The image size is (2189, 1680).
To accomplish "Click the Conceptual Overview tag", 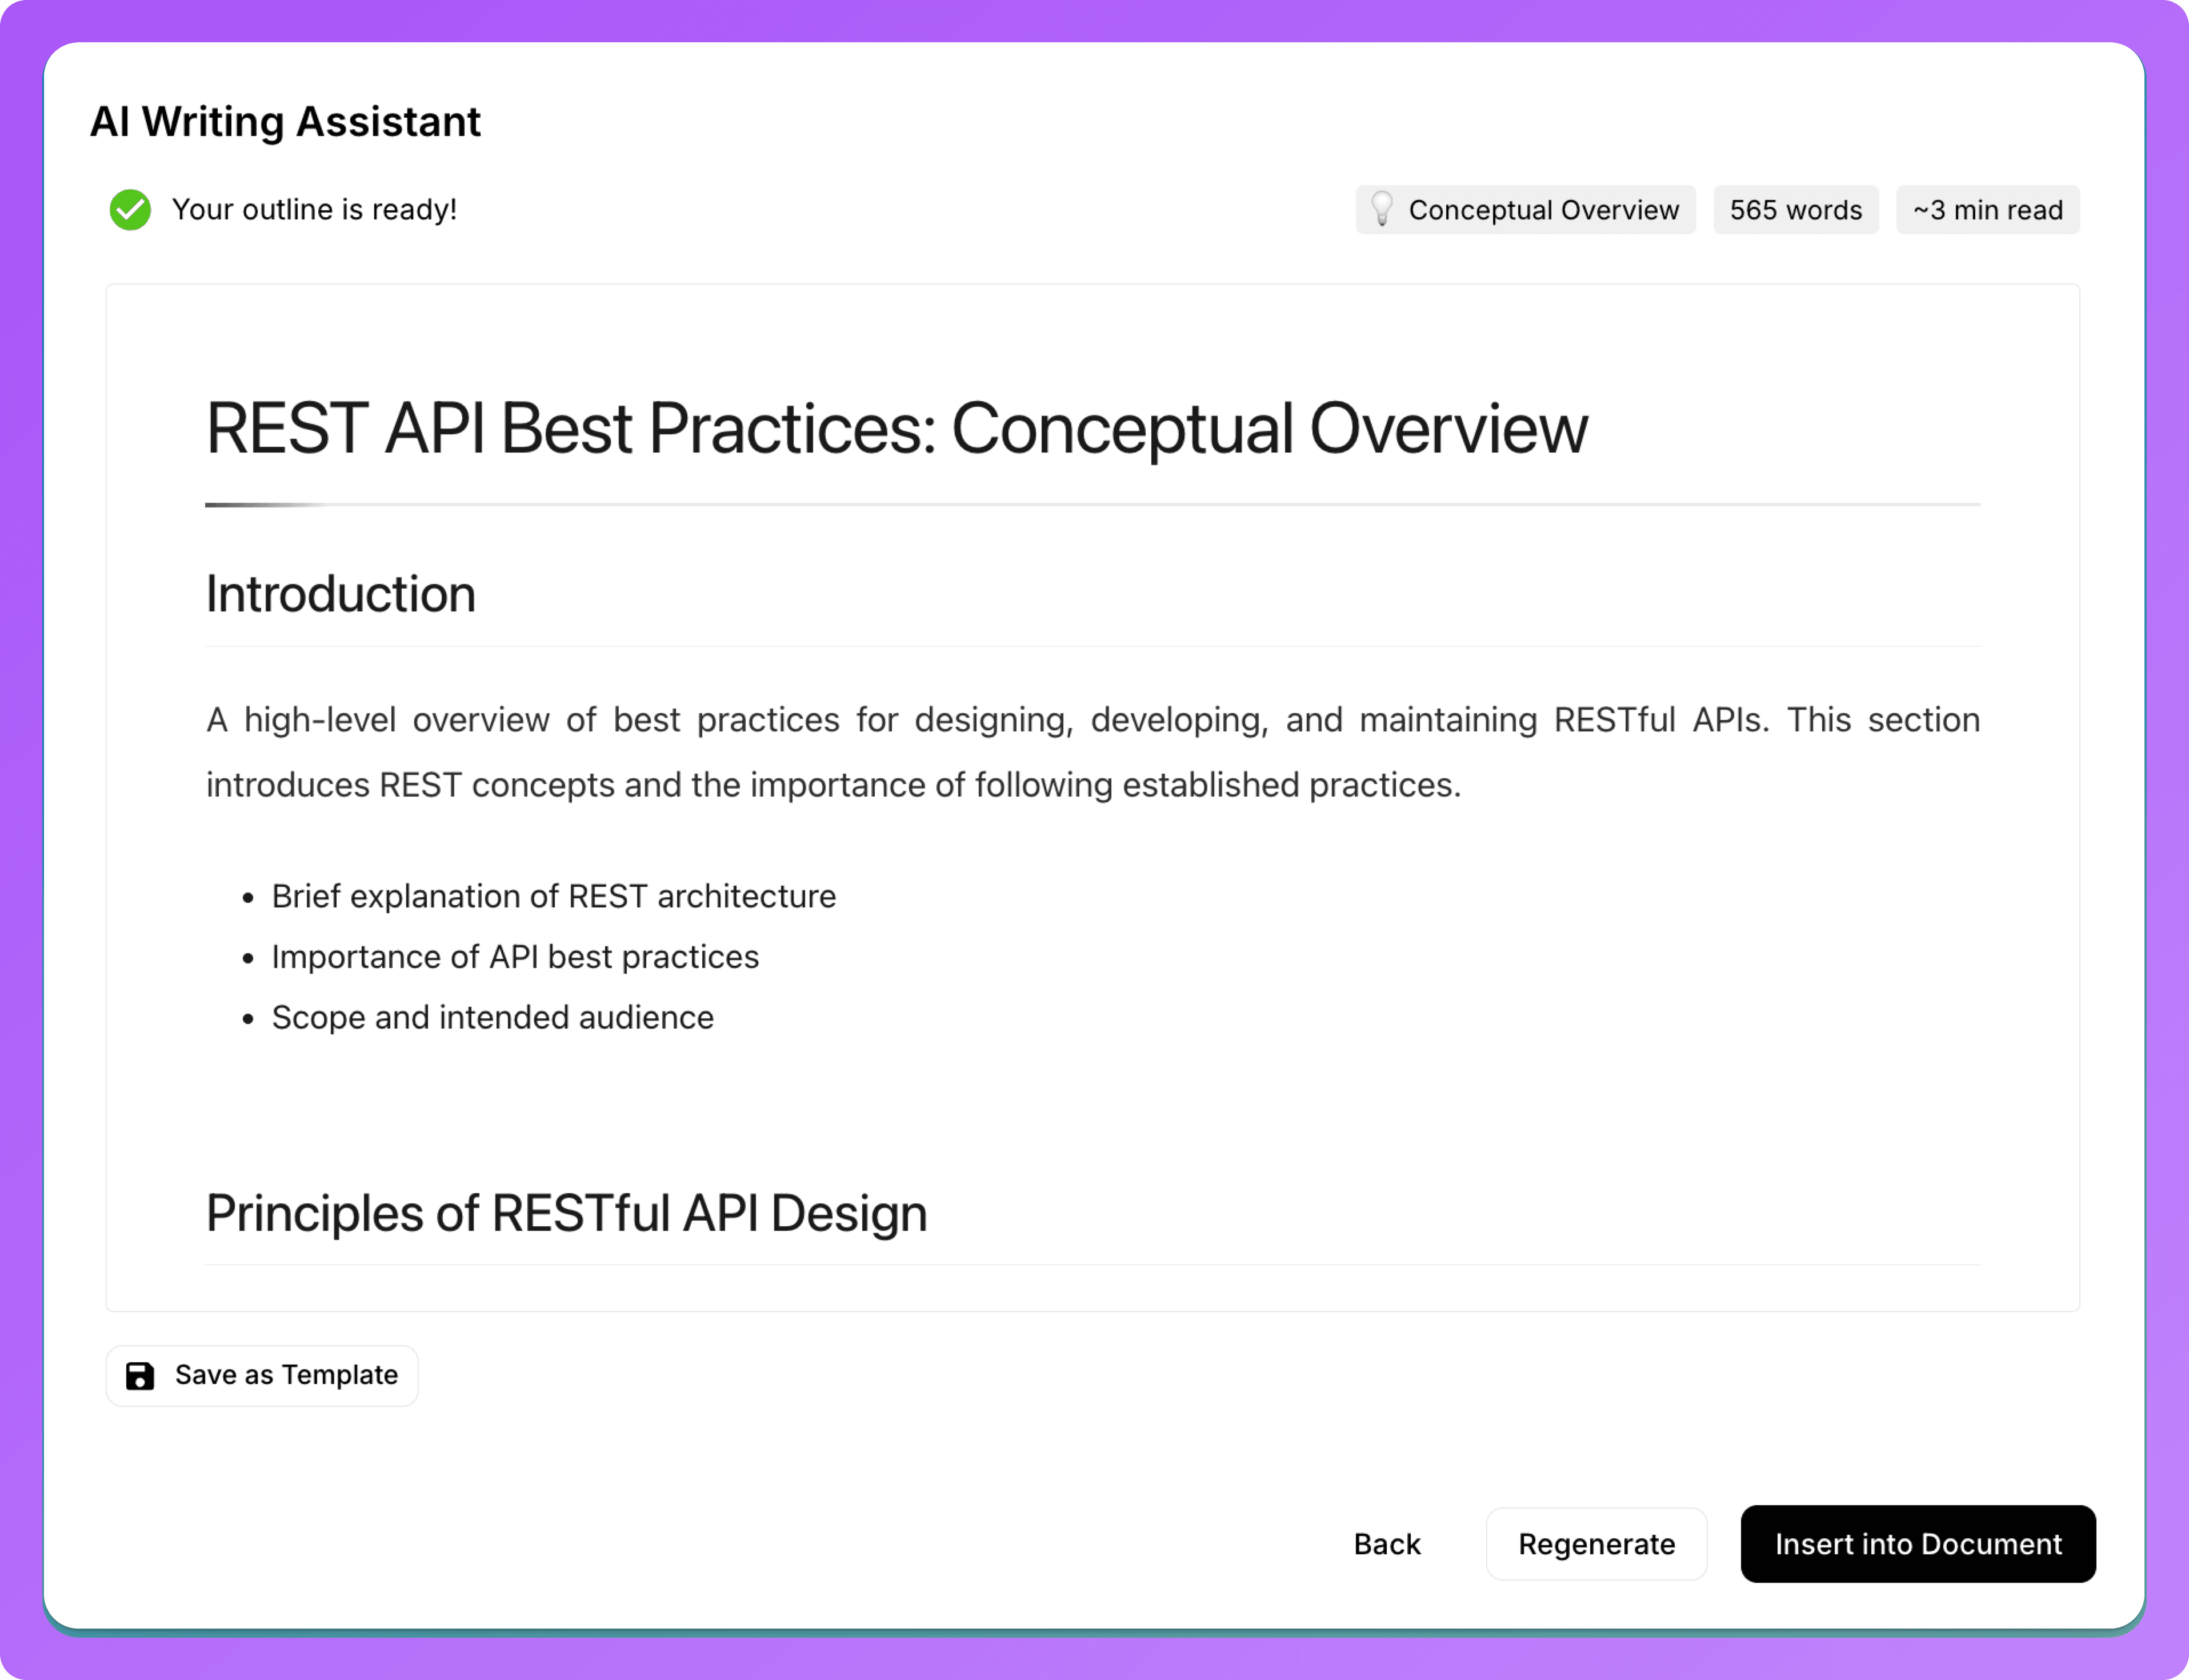I will pyautogui.click(x=1525, y=210).
